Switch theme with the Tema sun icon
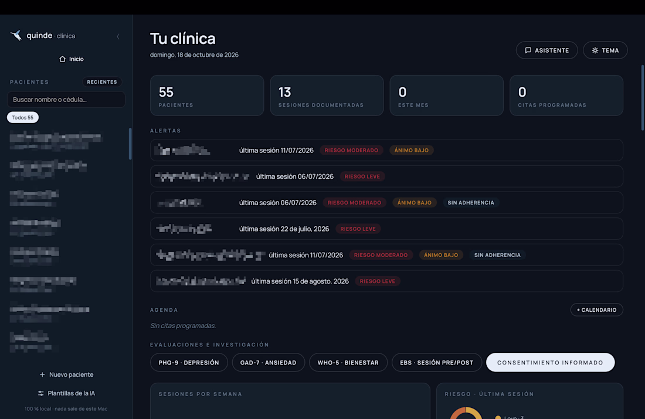The image size is (645, 419). coord(595,50)
